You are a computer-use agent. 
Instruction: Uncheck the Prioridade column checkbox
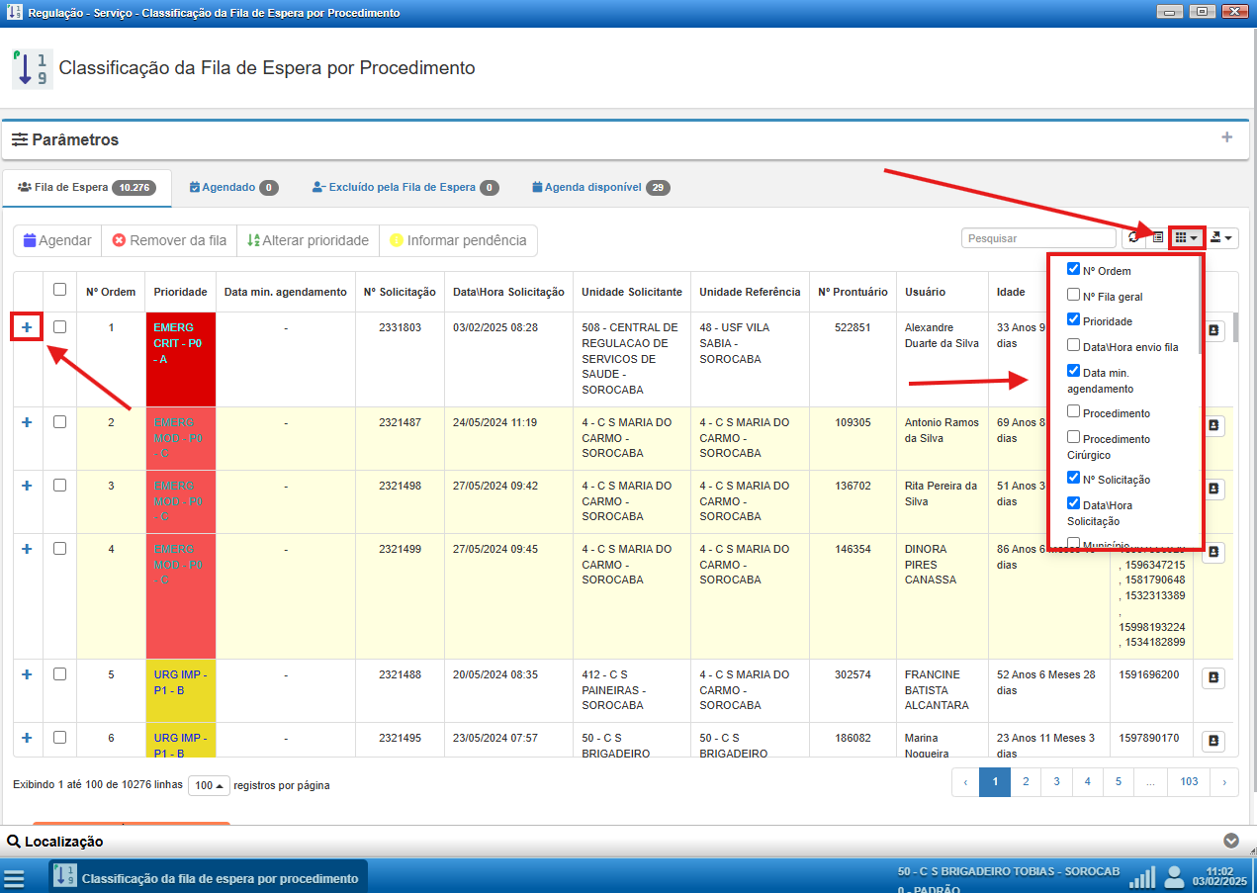[1073, 319]
